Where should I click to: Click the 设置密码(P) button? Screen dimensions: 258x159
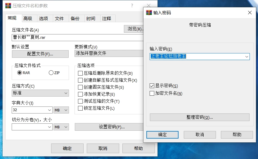109,127
